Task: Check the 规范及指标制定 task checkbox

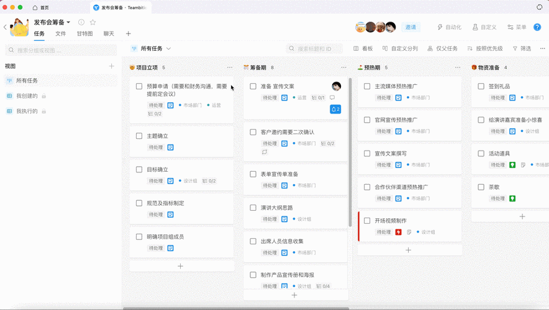Action: [139, 203]
